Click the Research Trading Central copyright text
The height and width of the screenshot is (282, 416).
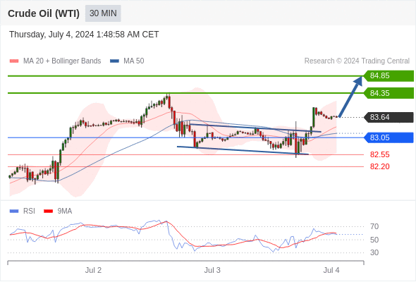tap(357, 61)
